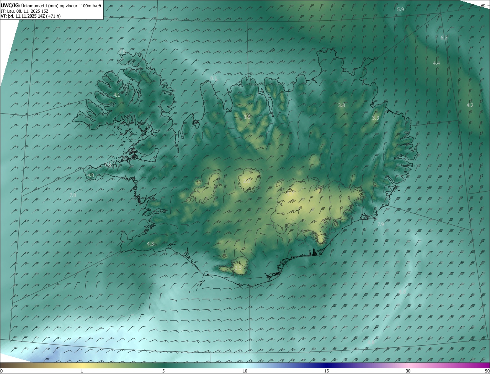This screenshot has height=374, width=490.
Task: Click the '30' tick on the color scale
Action: pos(408,371)
